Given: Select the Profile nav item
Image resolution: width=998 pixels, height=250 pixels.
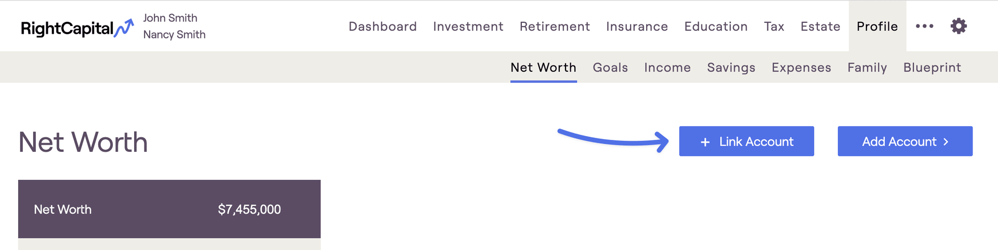Looking at the screenshot, I should coord(877,26).
